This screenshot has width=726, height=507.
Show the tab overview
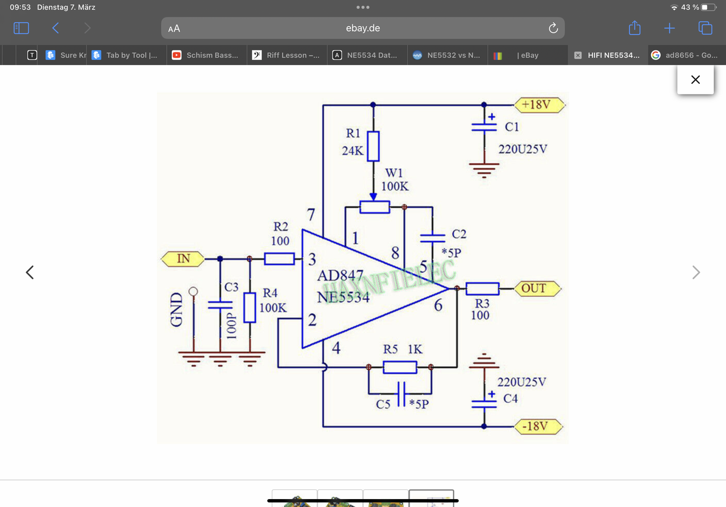[x=705, y=28]
